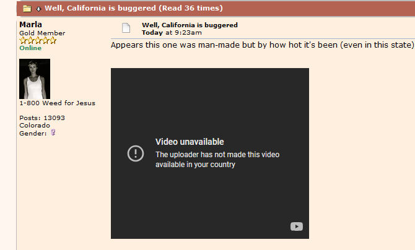The width and height of the screenshot is (415, 250).
Task: Click the Today 9:23am post timestamp
Action: pos(172,32)
